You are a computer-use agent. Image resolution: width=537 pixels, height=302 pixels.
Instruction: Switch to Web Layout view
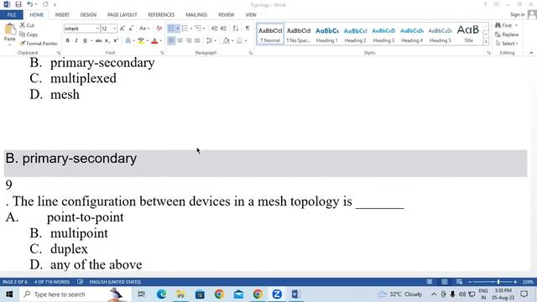459,282
